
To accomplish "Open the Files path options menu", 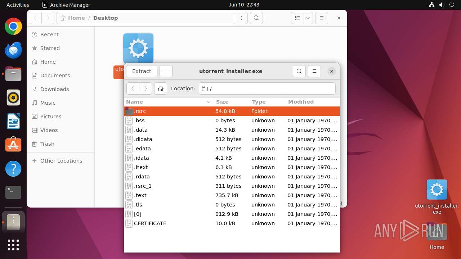I will 241,18.
